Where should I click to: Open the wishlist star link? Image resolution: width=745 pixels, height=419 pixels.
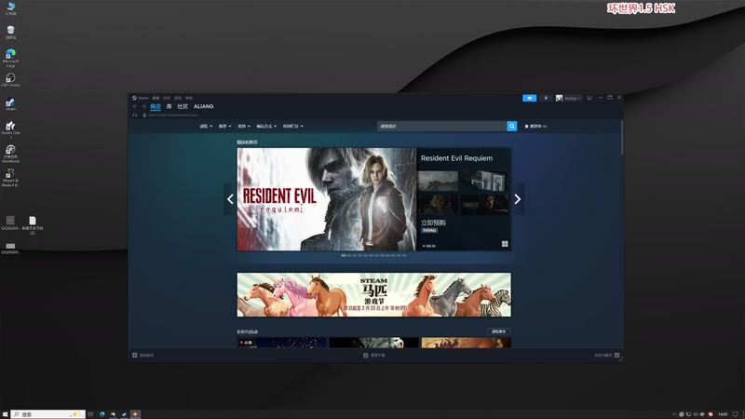click(x=535, y=127)
